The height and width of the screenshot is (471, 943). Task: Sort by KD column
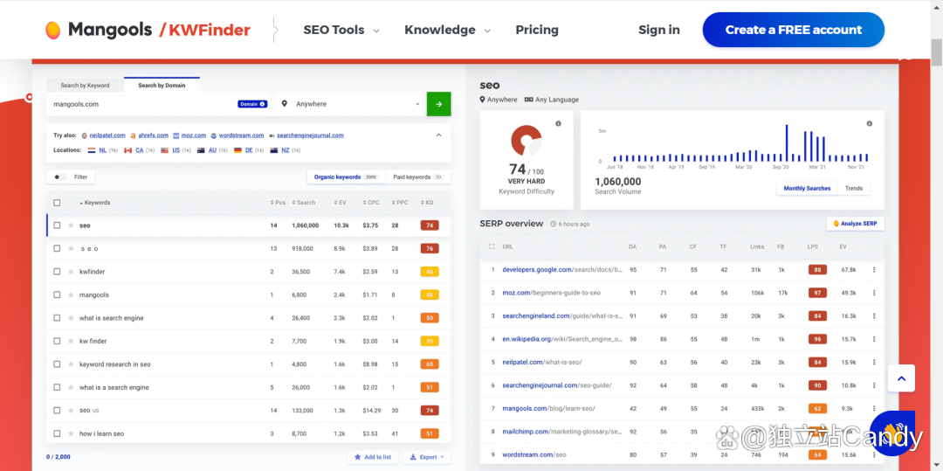pos(427,203)
